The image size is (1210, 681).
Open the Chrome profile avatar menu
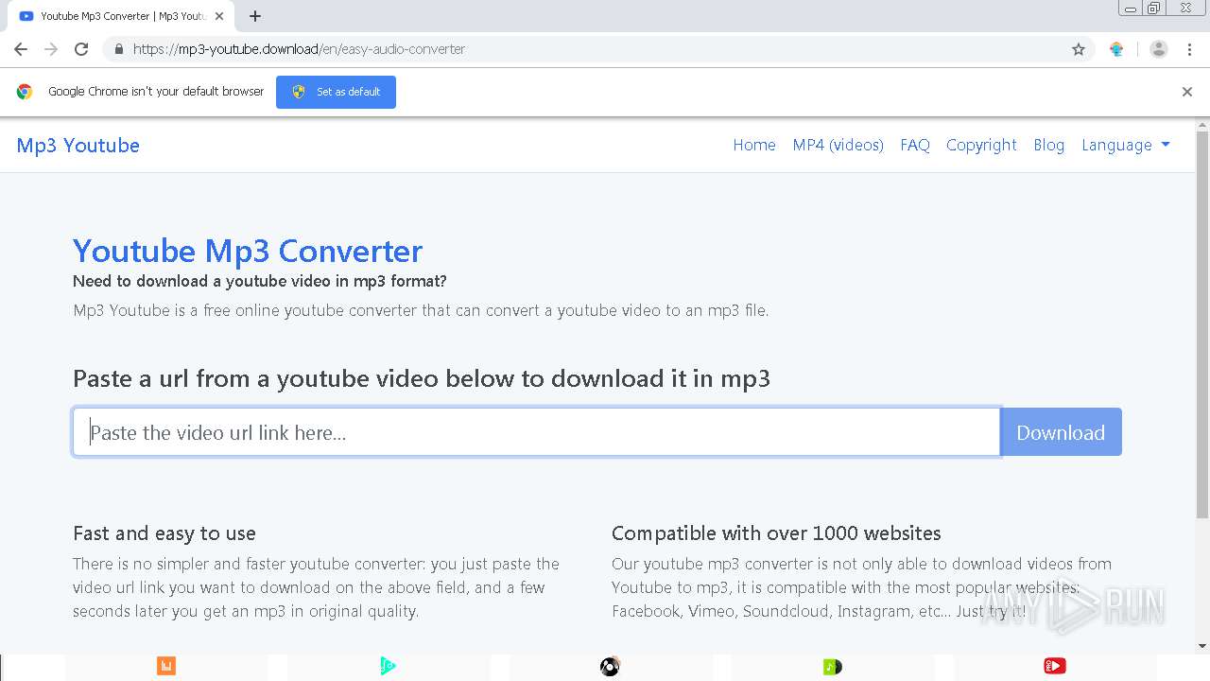[x=1159, y=49]
